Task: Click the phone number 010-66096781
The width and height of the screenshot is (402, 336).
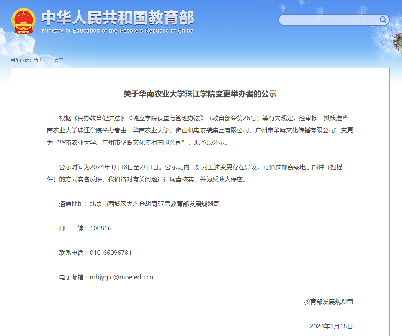Action: (x=111, y=253)
